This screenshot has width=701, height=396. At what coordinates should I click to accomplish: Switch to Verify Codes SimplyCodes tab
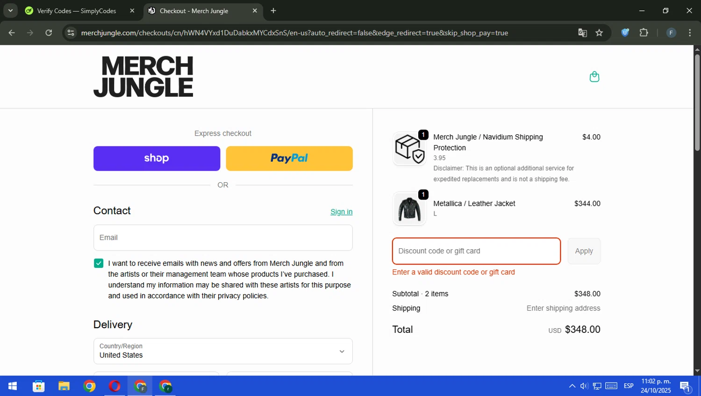pos(77,11)
